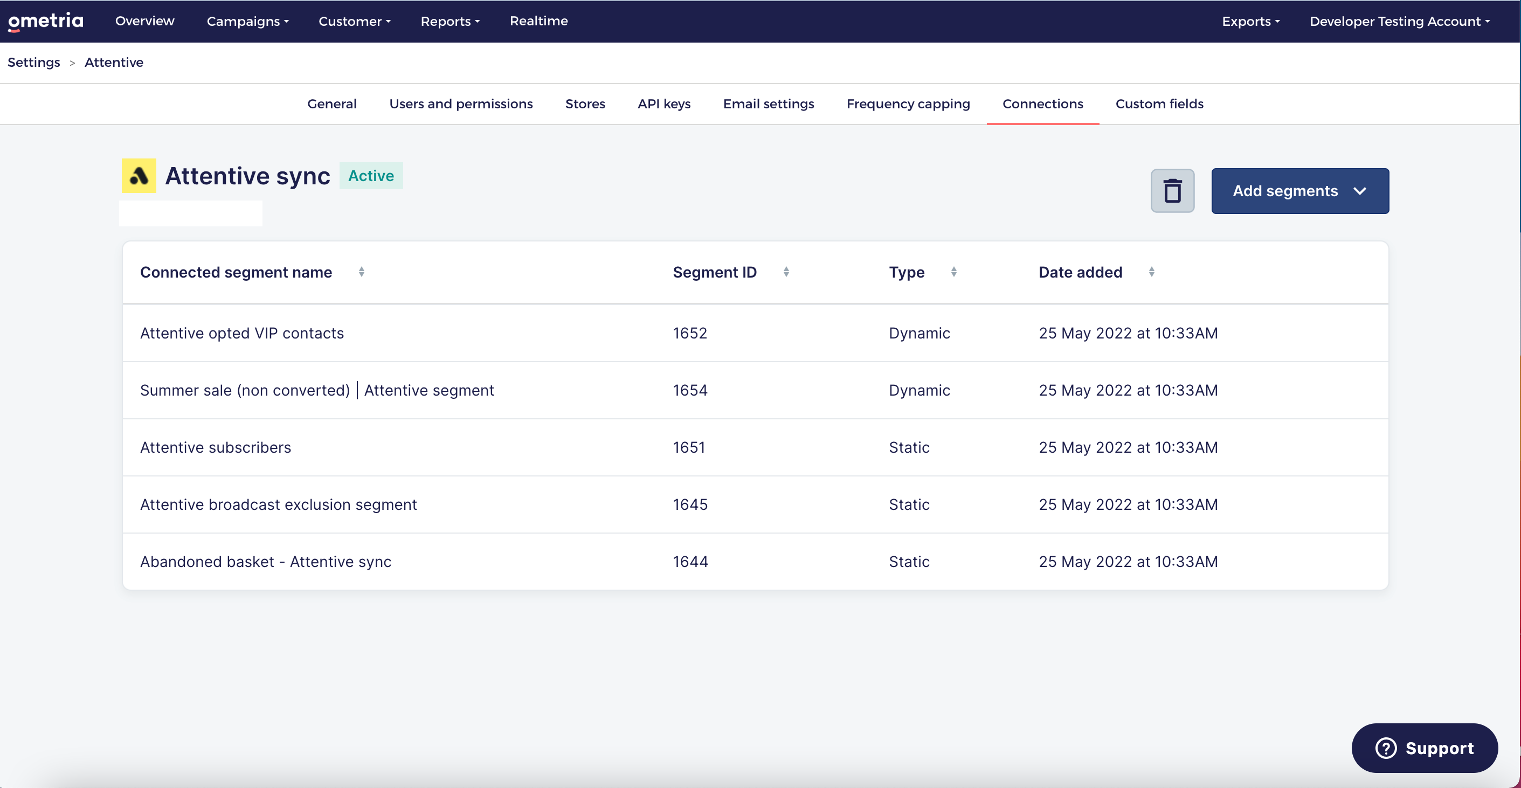The width and height of the screenshot is (1521, 788).
Task: Select Summer sale (non converted) segment row
Action: [755, 390]
